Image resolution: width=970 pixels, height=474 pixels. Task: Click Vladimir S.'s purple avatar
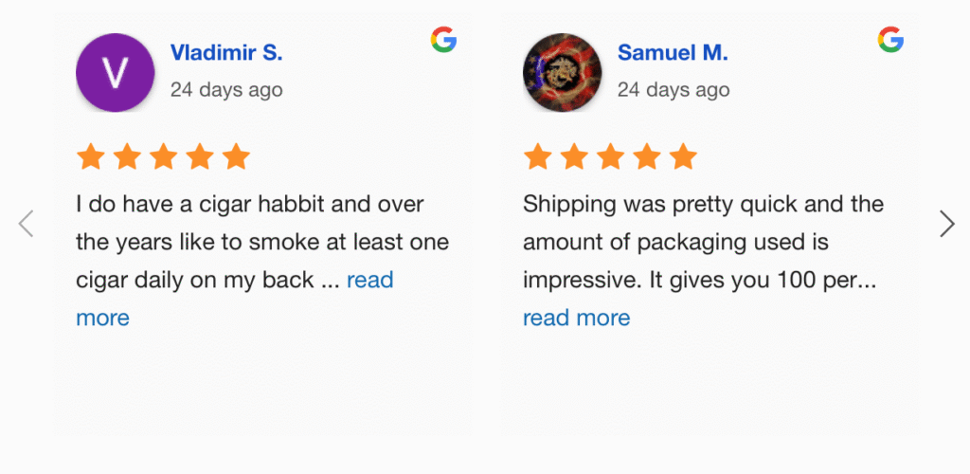(x=115, y=73)
